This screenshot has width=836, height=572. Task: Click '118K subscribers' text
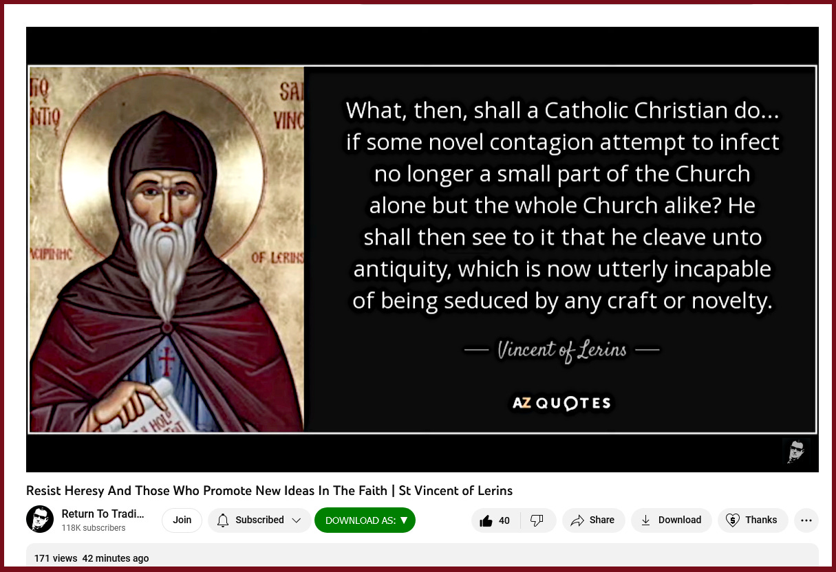pyautogui.click(x=94, y=528)
